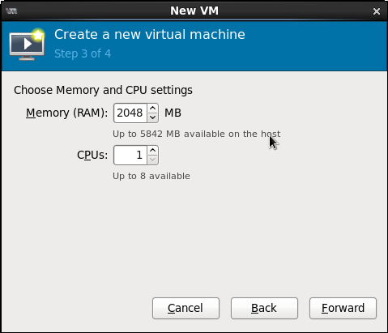The width and height of the screenshot is (388, 333).
Task: Click the 'Step 3 of 4' subtitle
Action: pos(83,53)
